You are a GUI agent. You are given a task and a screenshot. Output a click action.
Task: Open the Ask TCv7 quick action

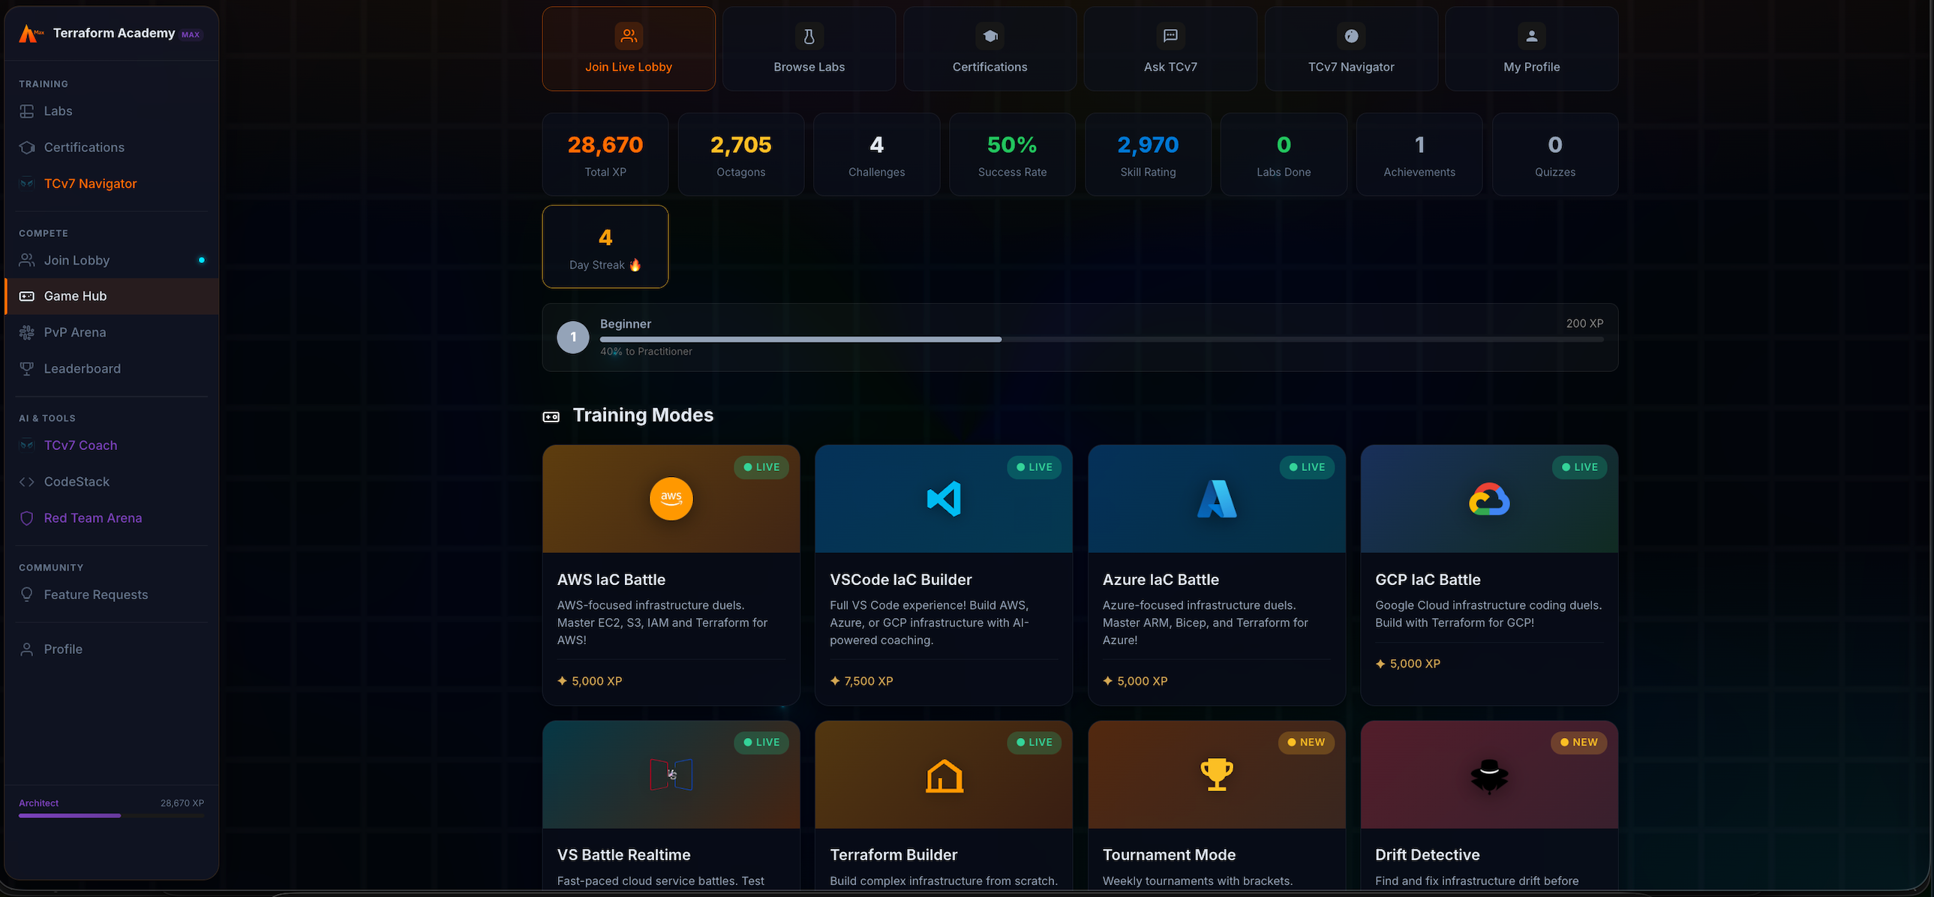point(1170,49)
